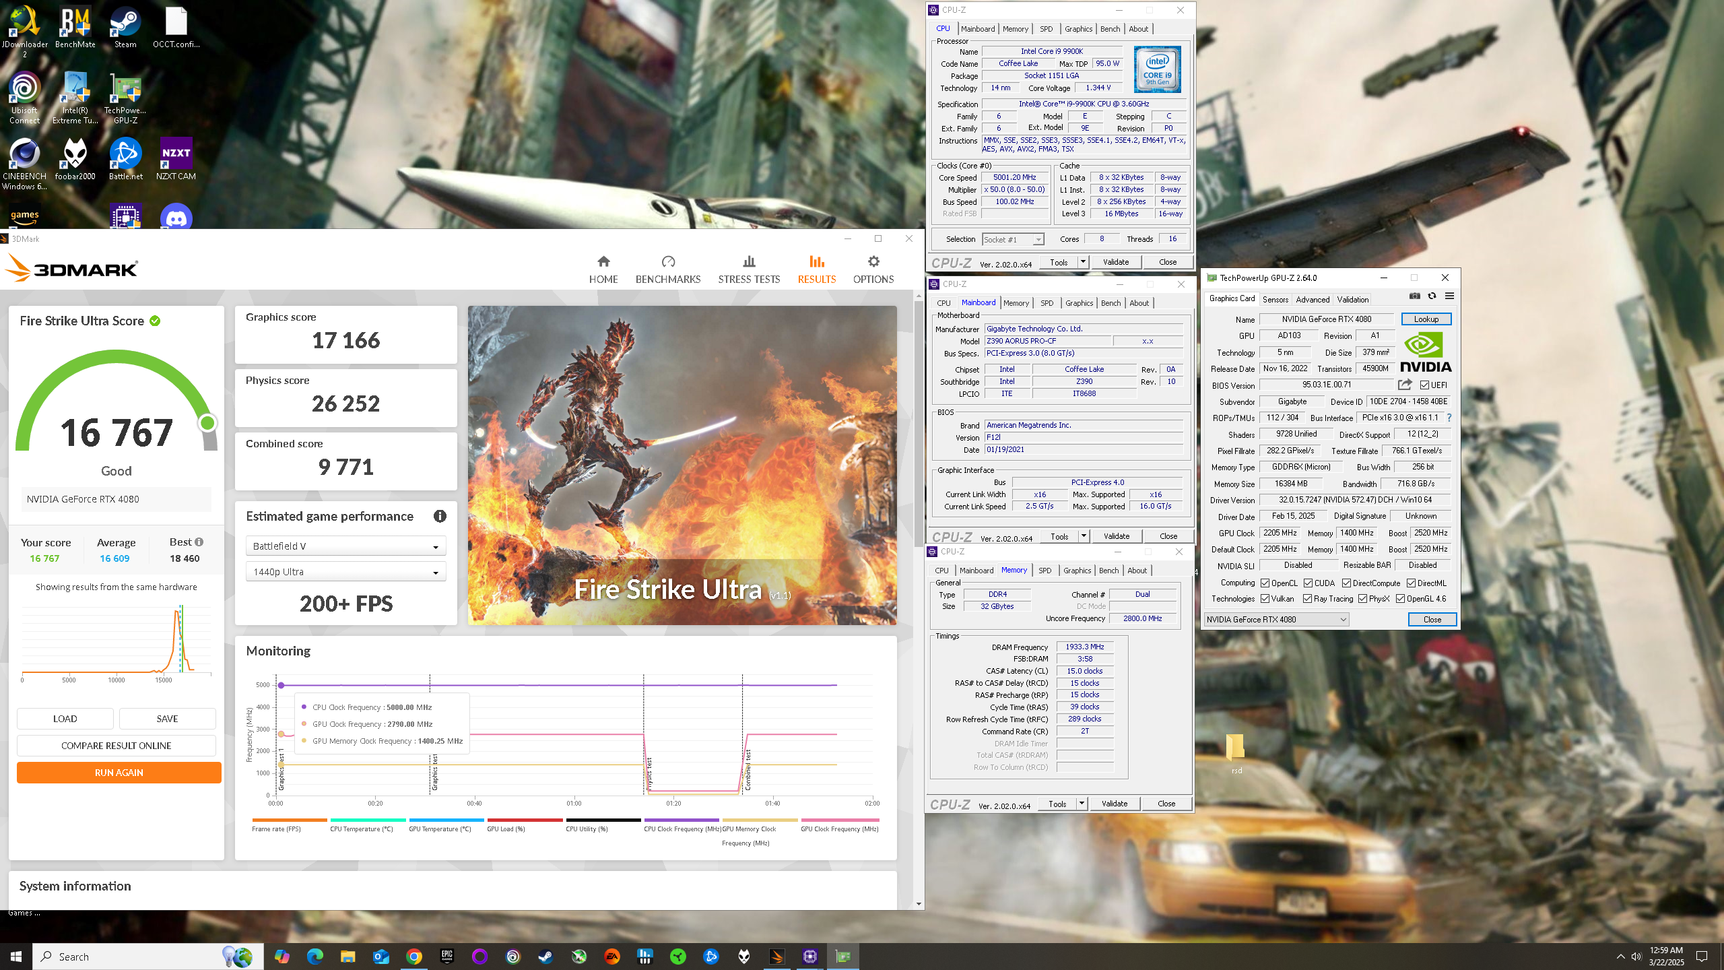The width and height of the screenshot is (1724, 970).
Task: Click the Lookup button in GPU-Z
Action: click(x=1426, y=319)
